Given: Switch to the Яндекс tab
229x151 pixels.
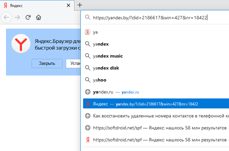Looking at the screenshot, I should 37,6.
